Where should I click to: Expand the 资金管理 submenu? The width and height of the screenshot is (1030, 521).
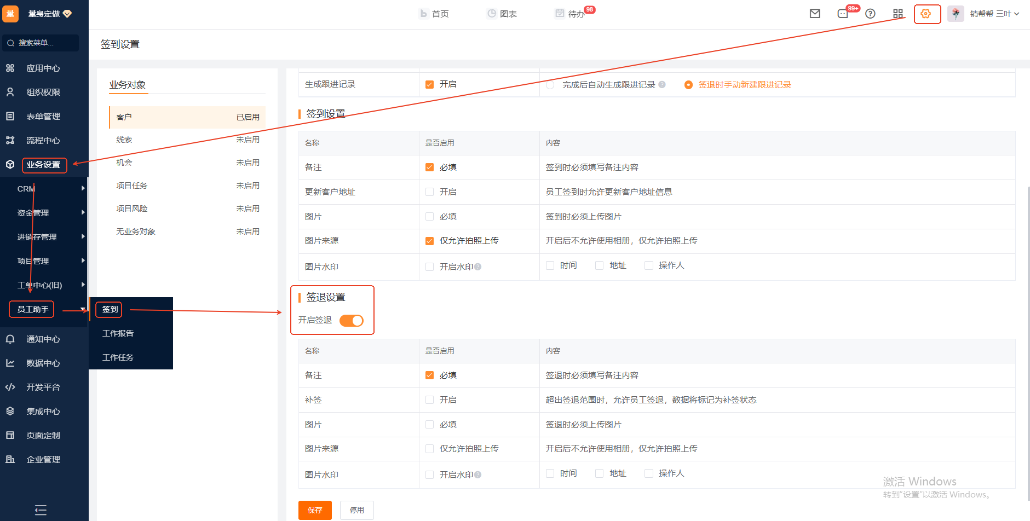(83, 212)
